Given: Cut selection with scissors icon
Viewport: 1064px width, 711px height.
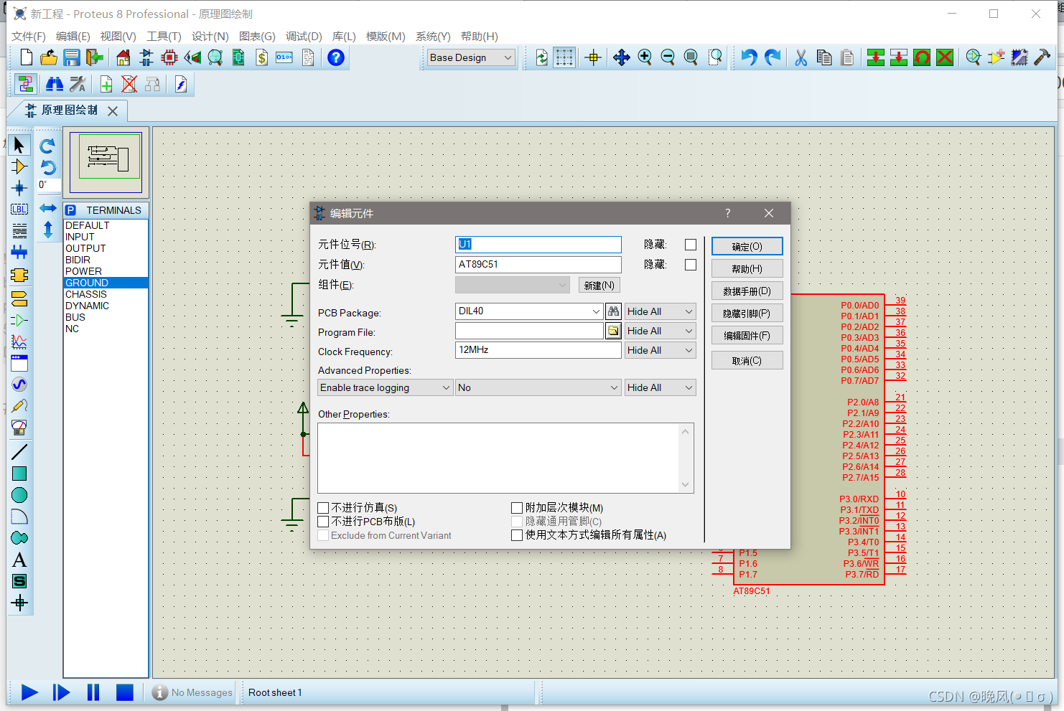Looking at the screenshot, I should [x=801, y=57].
